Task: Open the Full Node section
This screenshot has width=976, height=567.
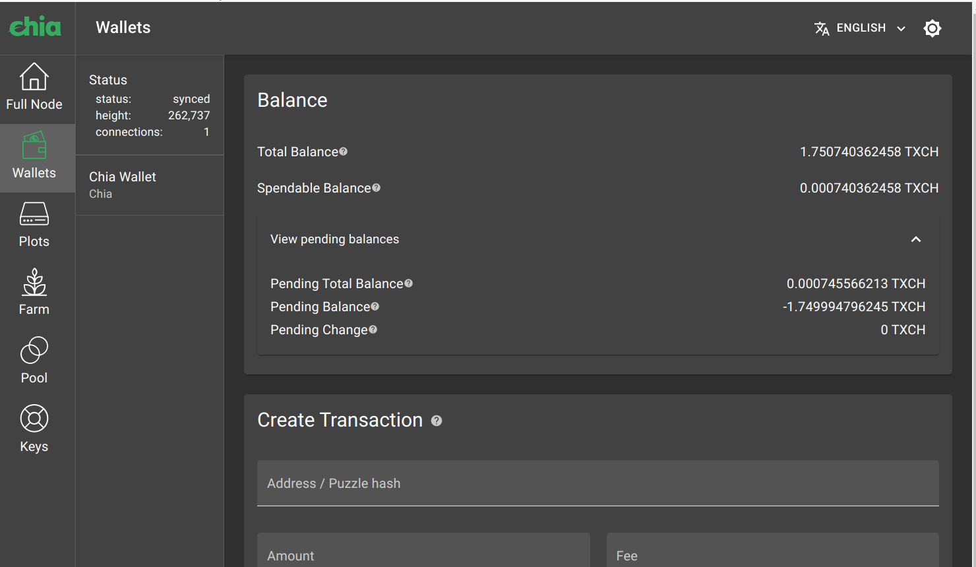Action: 34,87
